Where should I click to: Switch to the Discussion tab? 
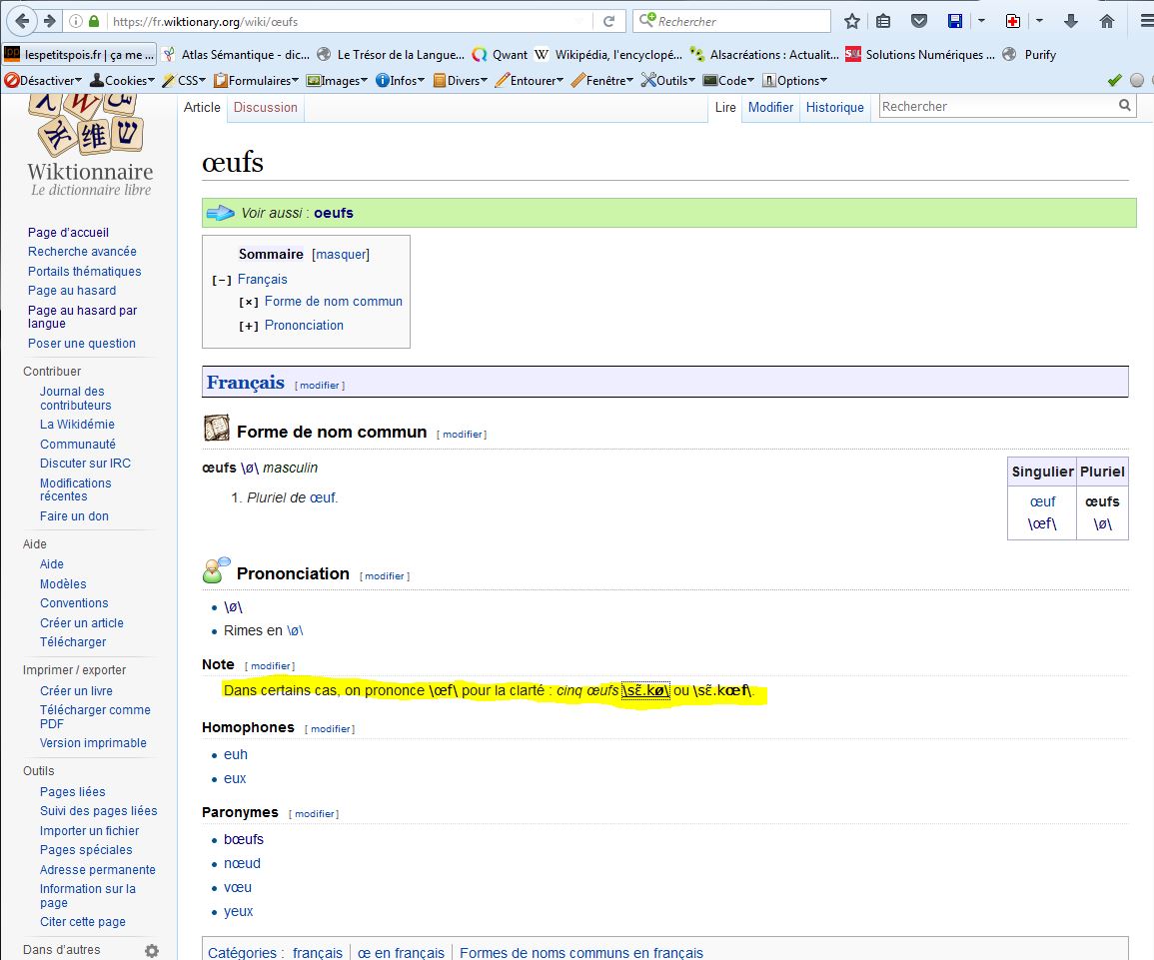tap(265, 107)
